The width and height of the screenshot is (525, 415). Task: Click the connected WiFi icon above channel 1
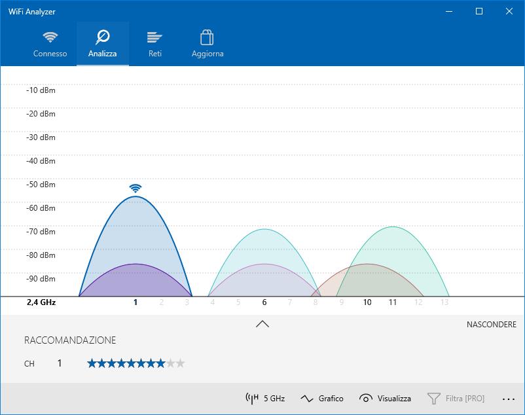pos(136,188)
